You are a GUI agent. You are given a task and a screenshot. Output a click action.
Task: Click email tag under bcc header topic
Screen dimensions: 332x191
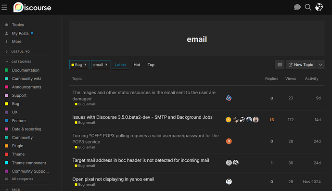pos(90,166)
